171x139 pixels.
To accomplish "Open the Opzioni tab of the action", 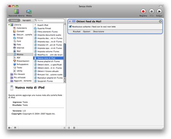I will (x=87, y=31).
